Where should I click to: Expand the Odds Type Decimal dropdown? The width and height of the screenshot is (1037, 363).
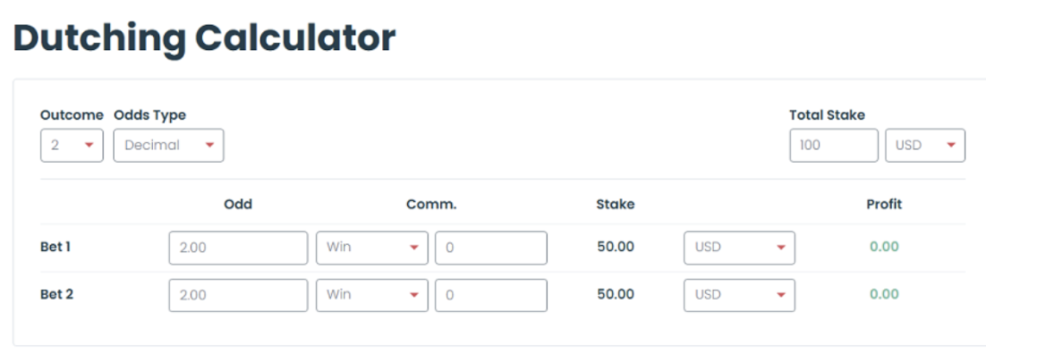click(x=169, y=146)
